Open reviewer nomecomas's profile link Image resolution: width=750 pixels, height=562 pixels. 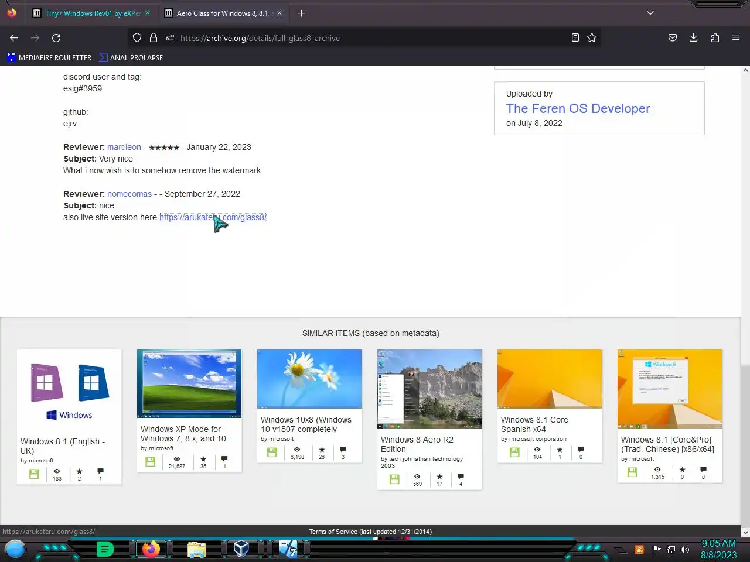129,194
